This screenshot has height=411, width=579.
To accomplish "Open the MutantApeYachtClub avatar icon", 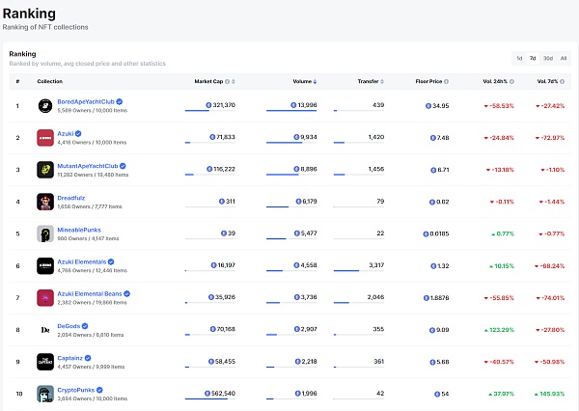I will tap(45, 170).
